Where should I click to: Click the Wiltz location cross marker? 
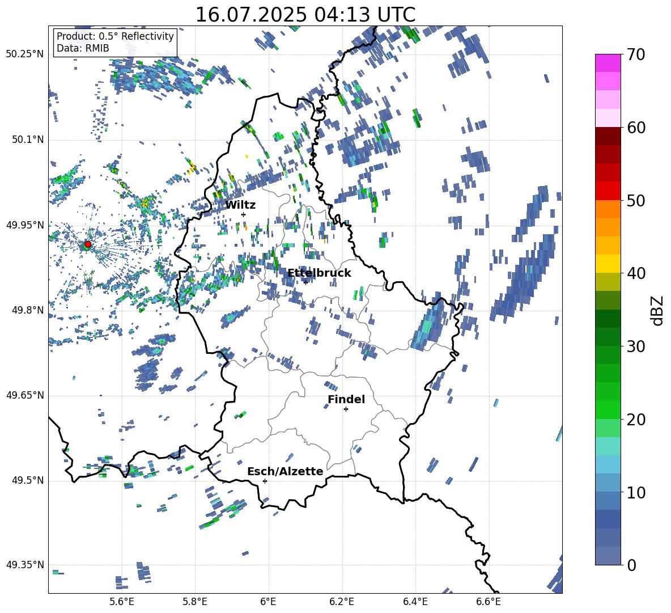click(243, 214)
